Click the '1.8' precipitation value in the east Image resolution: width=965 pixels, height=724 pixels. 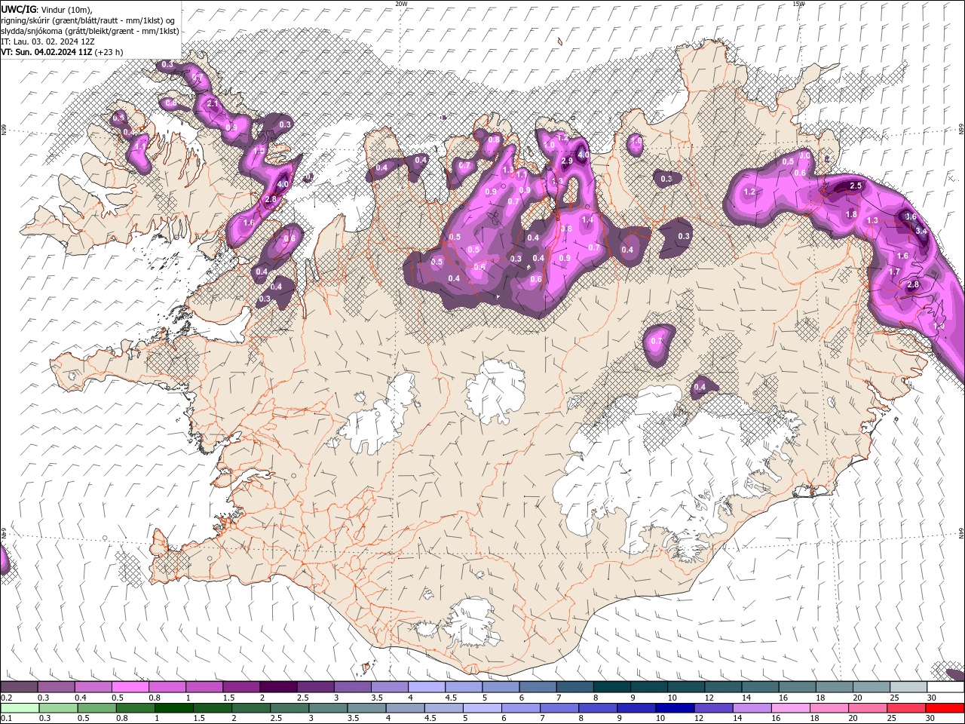click(851, 214)
